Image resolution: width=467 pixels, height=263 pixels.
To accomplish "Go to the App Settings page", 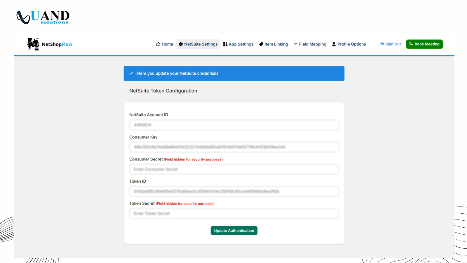I will [x=238, y=44].
